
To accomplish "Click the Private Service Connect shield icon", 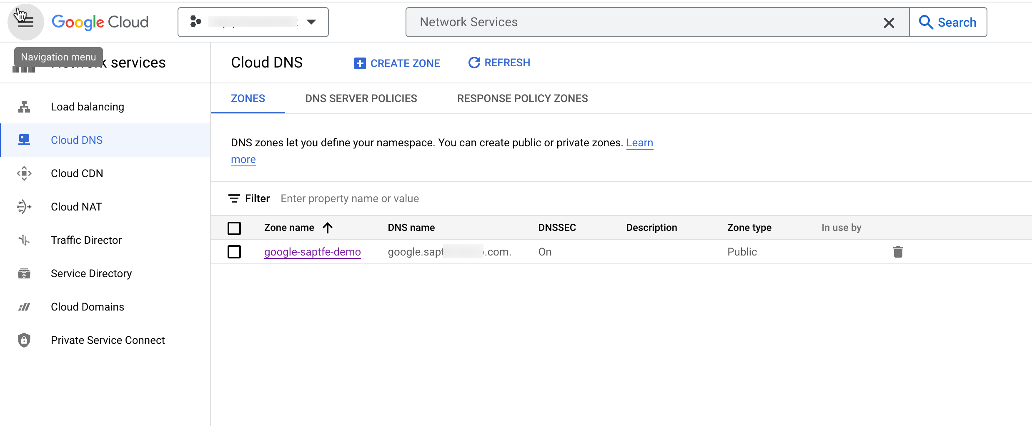I will pyautogui.click(x=24, y=340).
